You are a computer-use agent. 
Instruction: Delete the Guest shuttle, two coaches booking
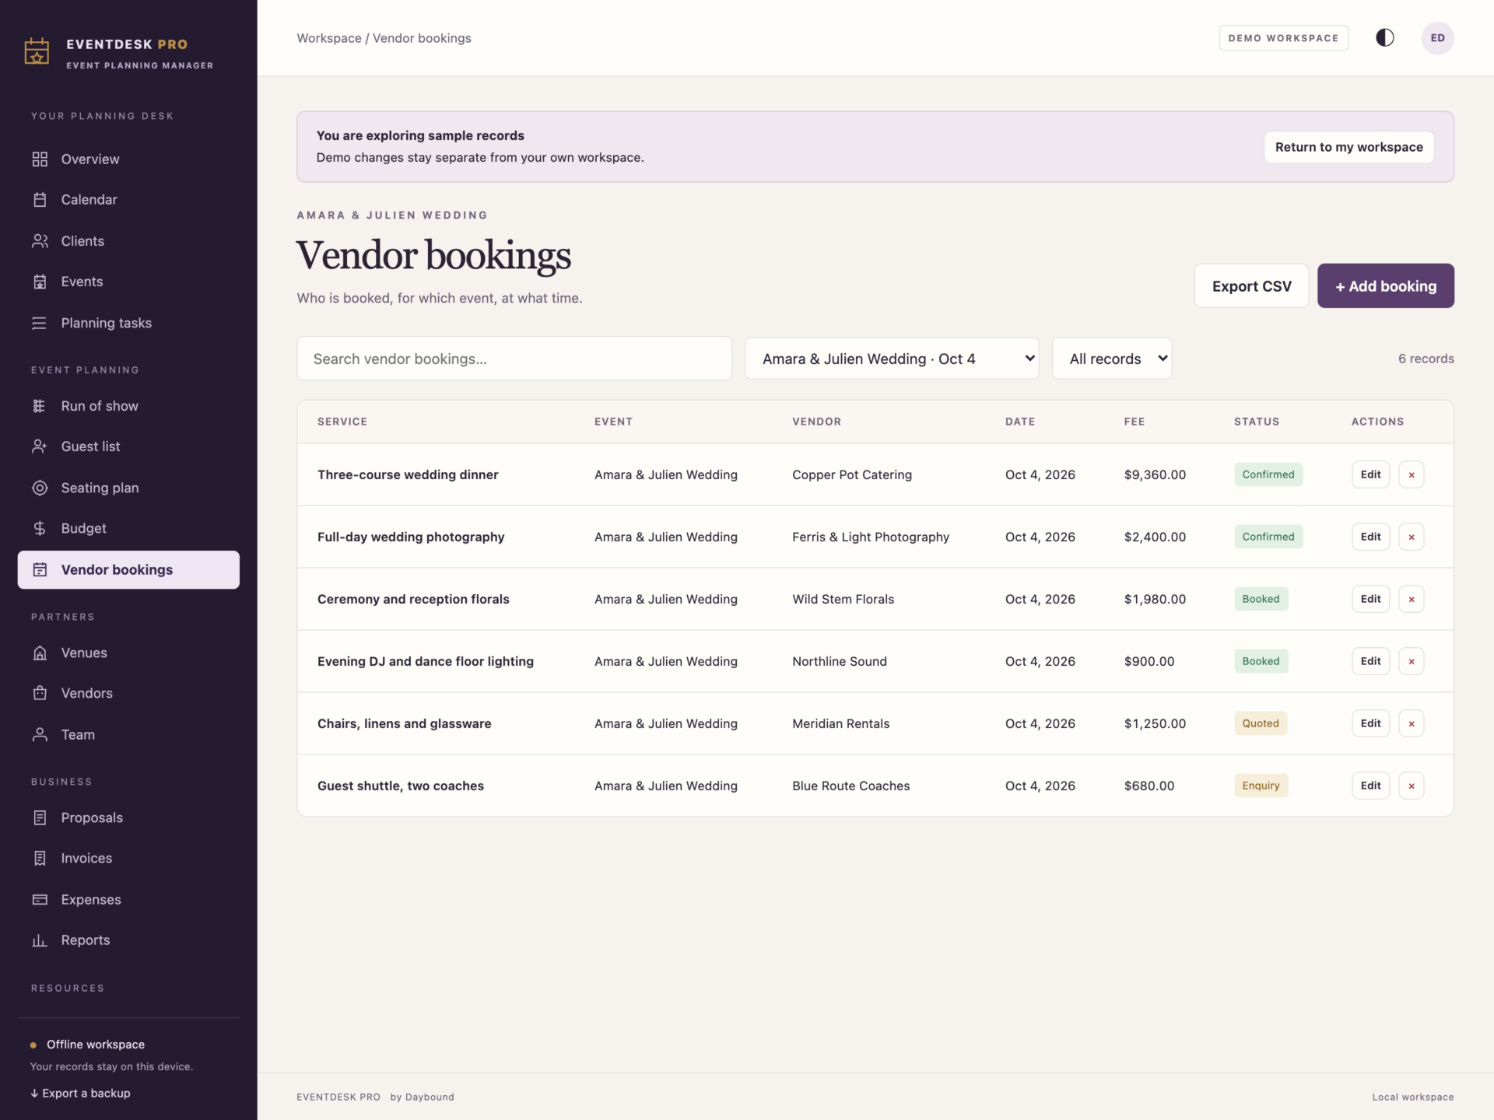1411,786
